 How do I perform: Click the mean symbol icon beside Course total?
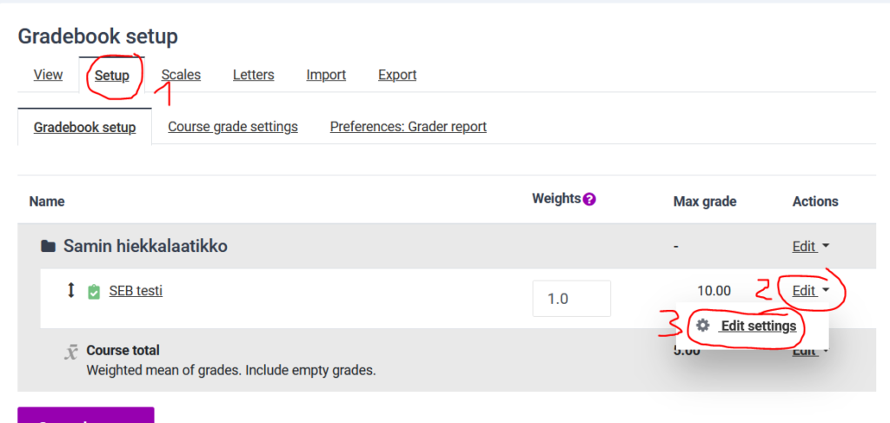tap(70, 353)
